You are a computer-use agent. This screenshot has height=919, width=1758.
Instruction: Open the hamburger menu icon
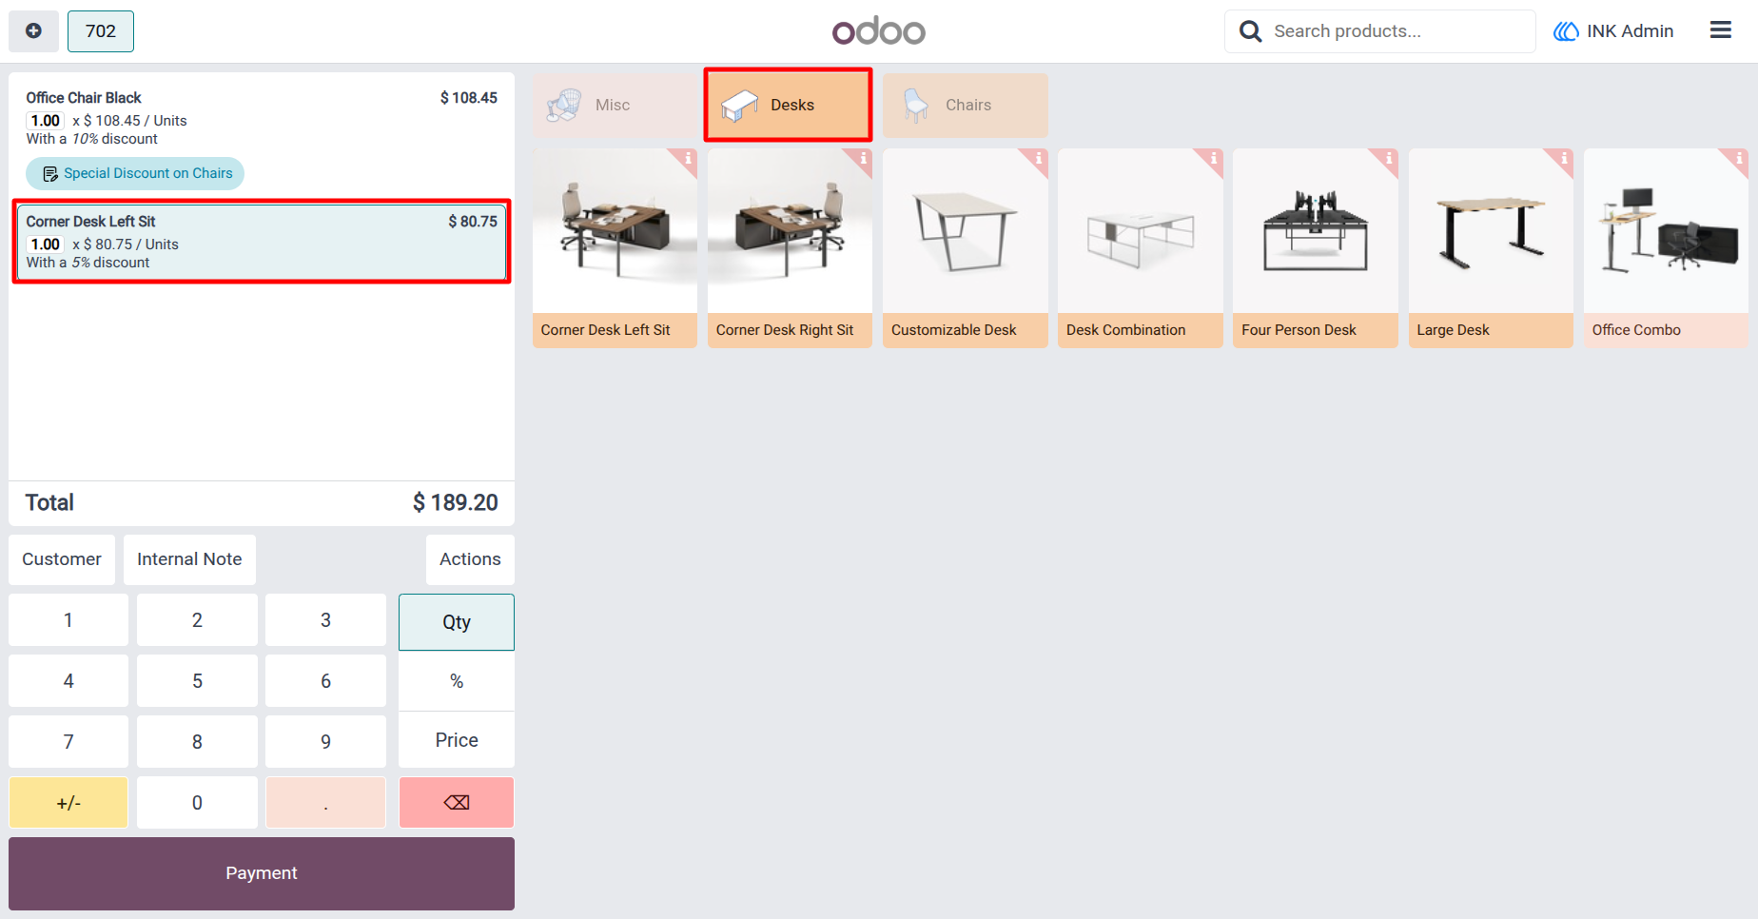click(1720, 30)
